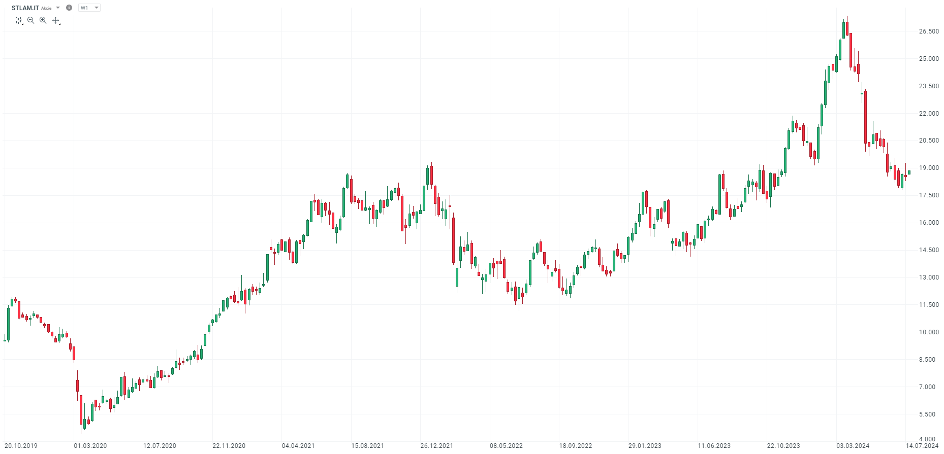The height and width of the screenshot is (454, 944).
Task: Select the crosshair move tool
Action: 56,21
